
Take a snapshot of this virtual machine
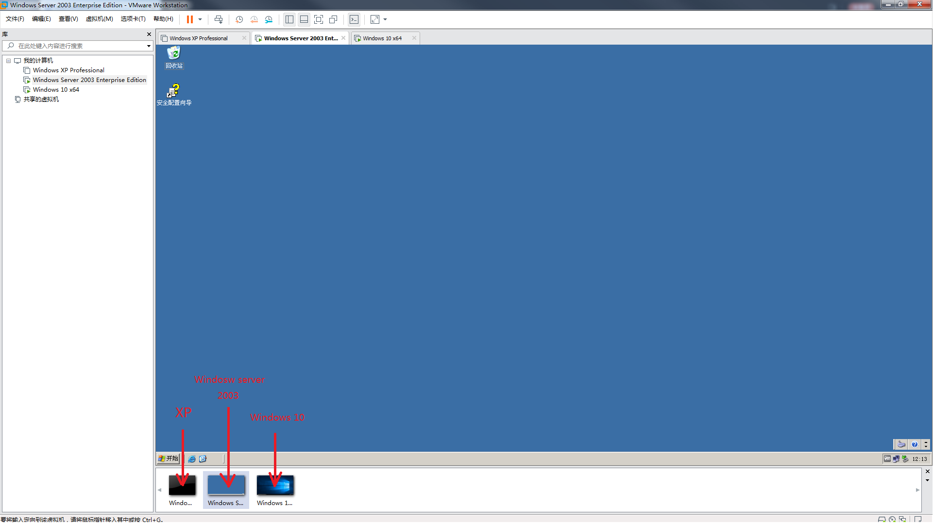click(x=239, y=19)
